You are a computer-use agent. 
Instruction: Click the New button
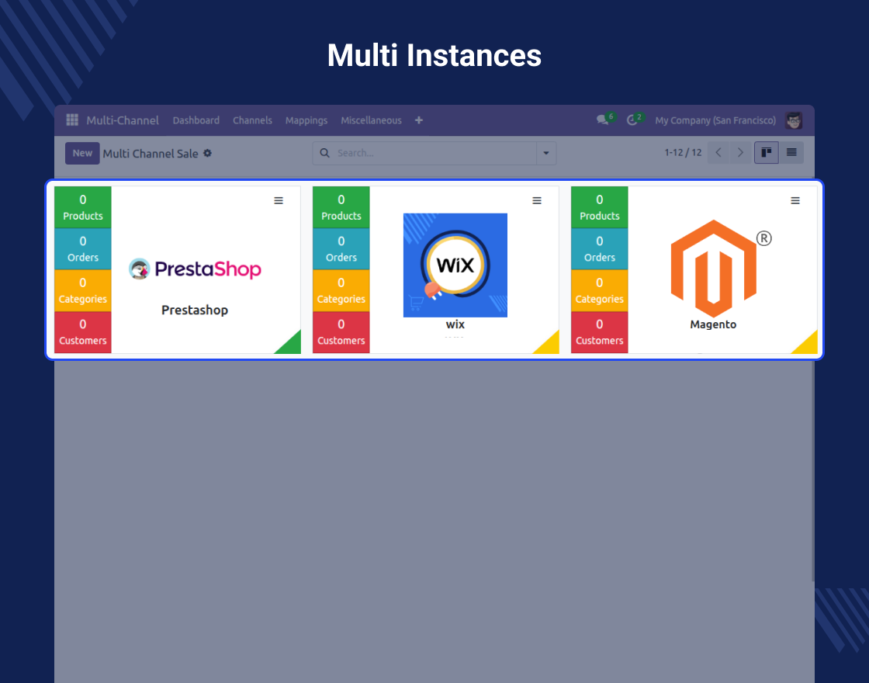click(x=82, y=154)
